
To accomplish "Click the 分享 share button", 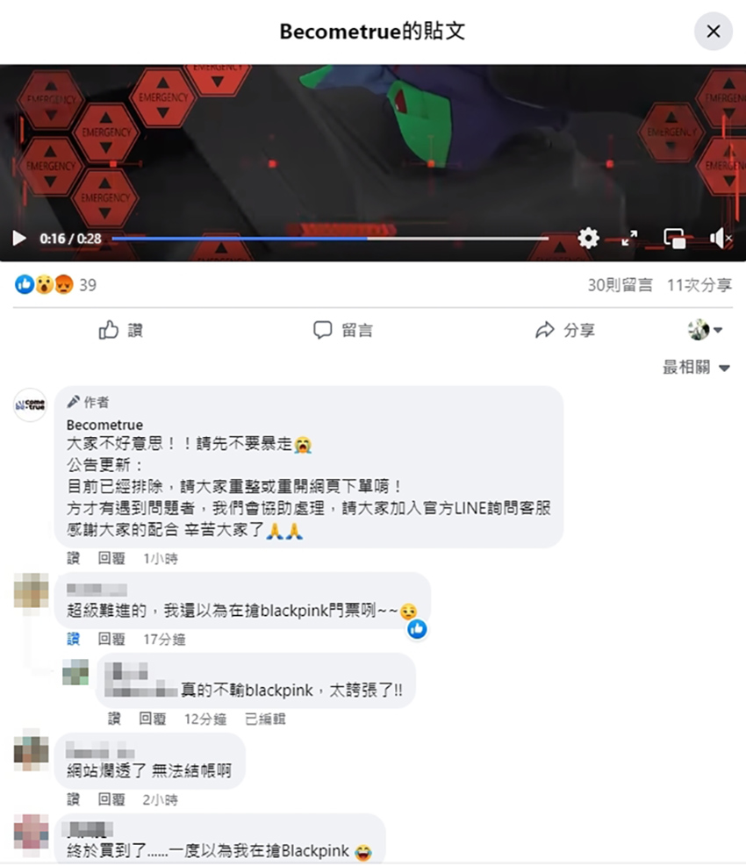I will pyautogui.click(x=564, y=330).
